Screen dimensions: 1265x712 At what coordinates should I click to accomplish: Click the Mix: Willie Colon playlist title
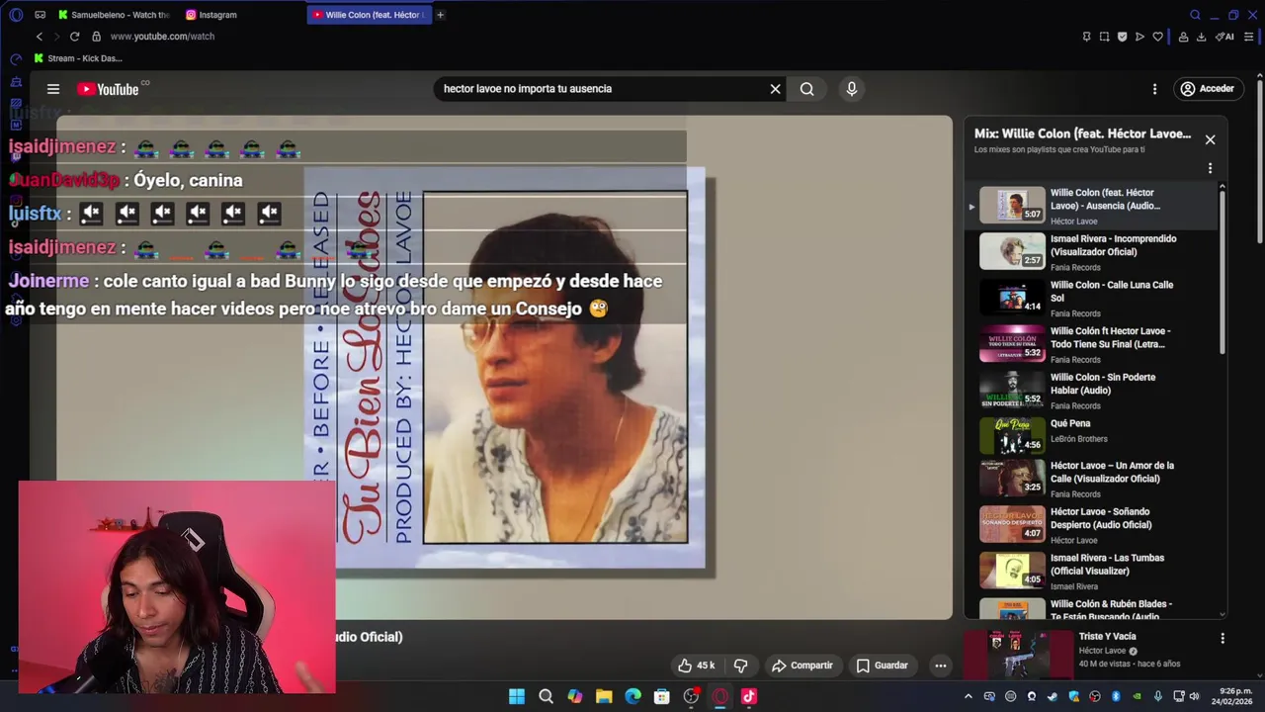click(1082, 133)
